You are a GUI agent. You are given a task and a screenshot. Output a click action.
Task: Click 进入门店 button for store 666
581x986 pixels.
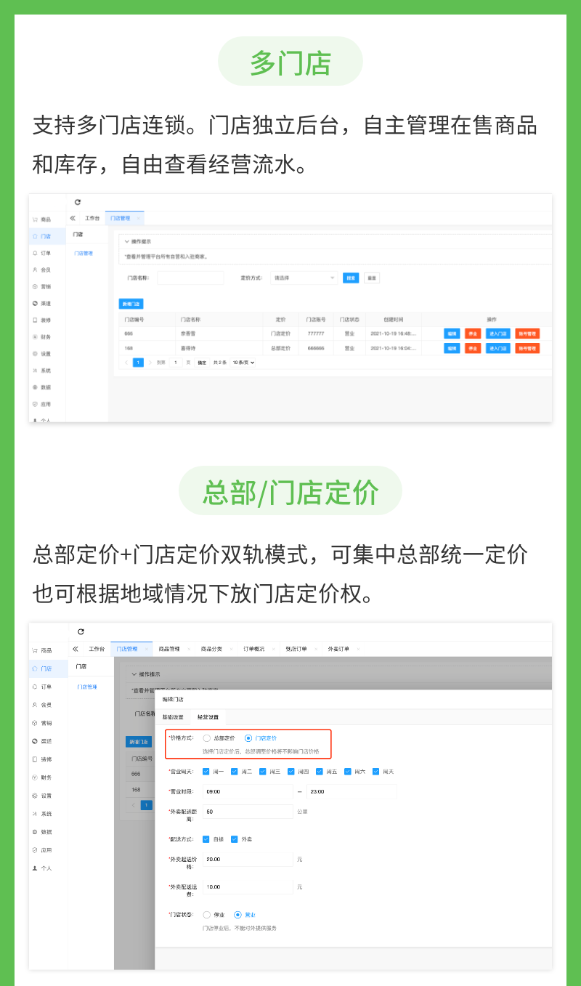coord(498,334)
